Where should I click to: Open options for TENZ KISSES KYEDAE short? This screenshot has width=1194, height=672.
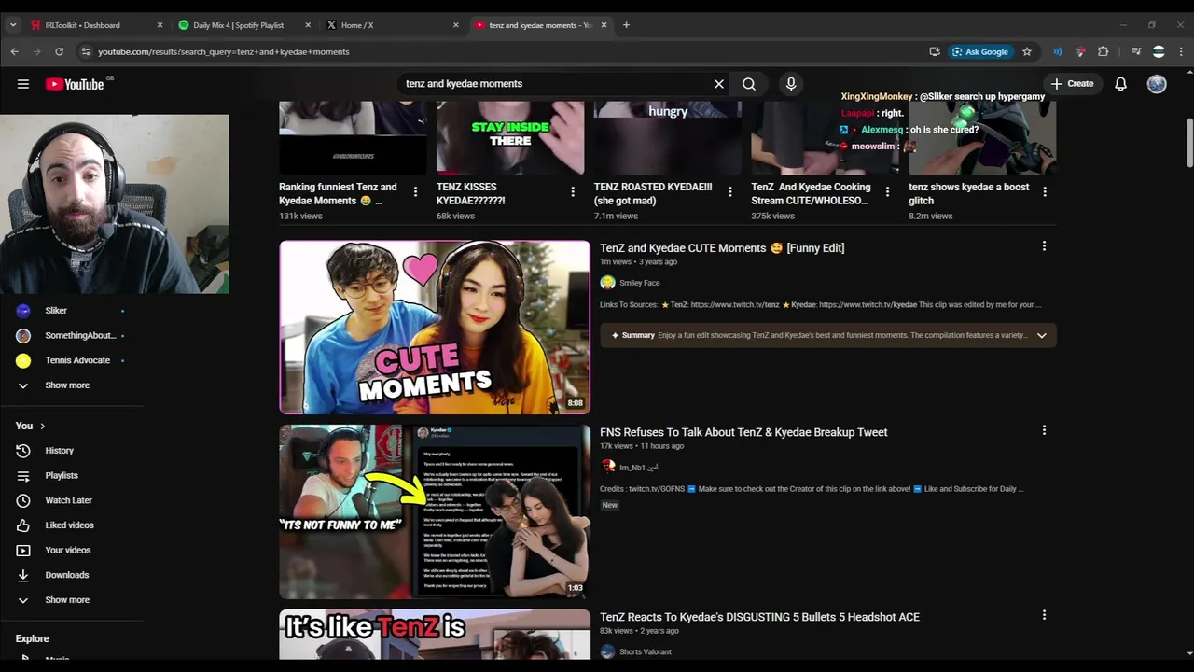[573, 191]
